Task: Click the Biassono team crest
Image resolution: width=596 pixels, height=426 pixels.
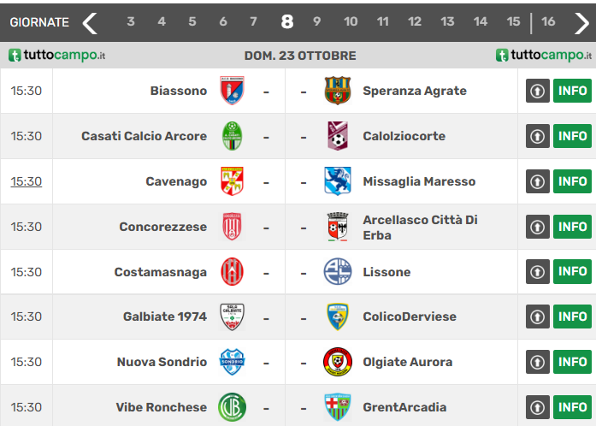Action: [x=231, y=91]
